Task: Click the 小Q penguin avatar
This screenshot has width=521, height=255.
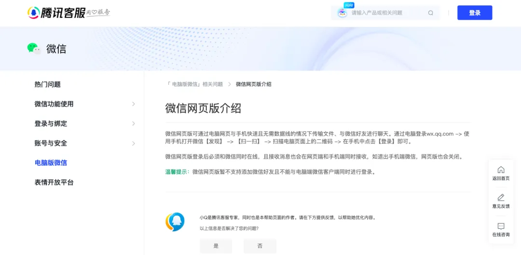Action: 175,222
